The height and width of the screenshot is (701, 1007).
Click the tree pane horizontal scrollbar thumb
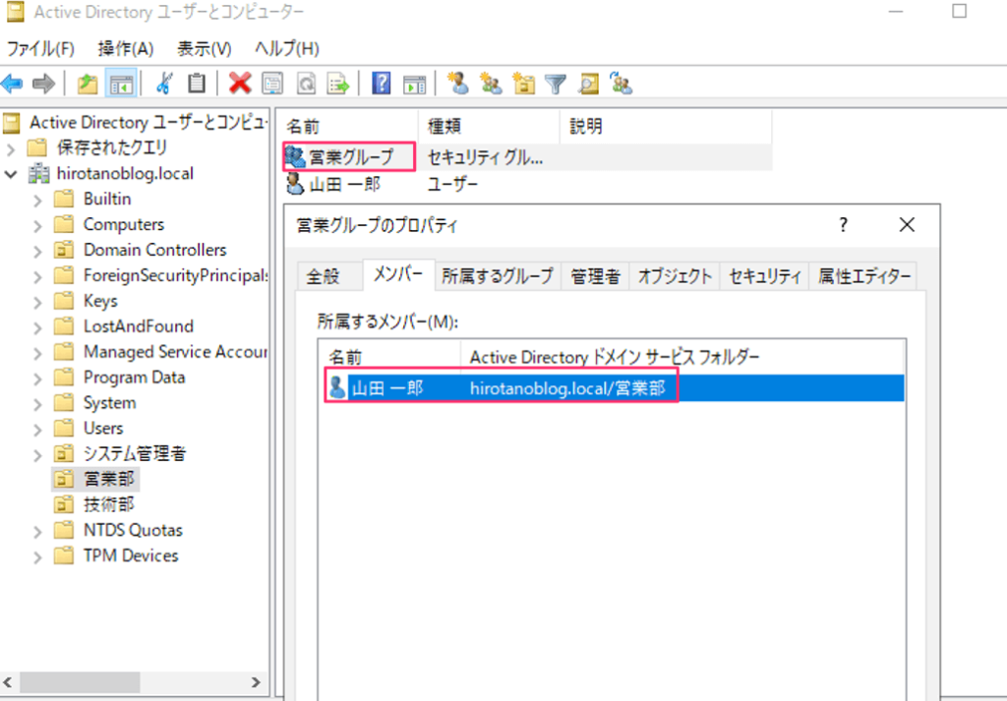point(79,681)
